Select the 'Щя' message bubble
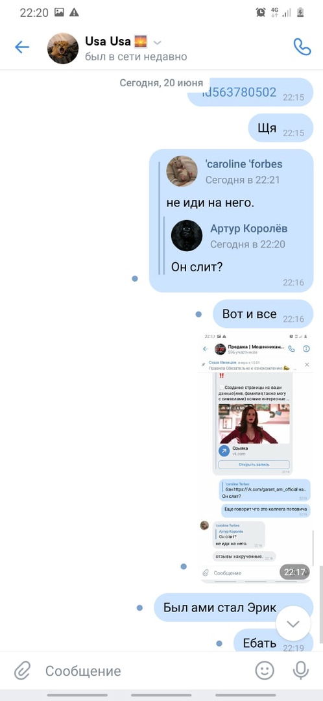This screenshot has height=701, width=323. pos(281,129)
